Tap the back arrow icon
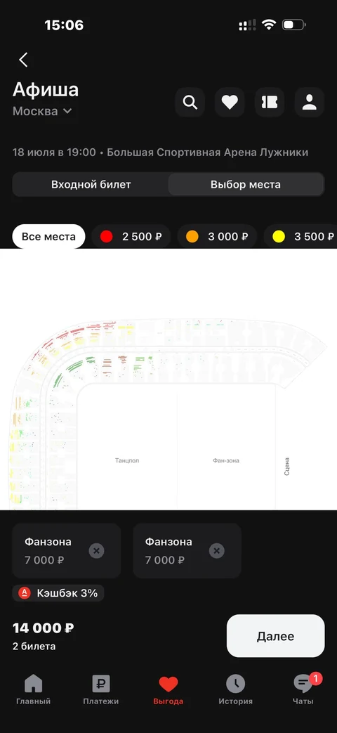The image size is (337, 733). [23, 59]
